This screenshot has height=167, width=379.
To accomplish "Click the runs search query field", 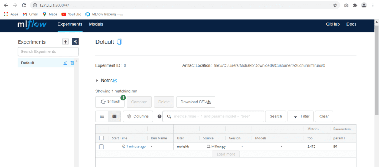I will click(214, 116).
